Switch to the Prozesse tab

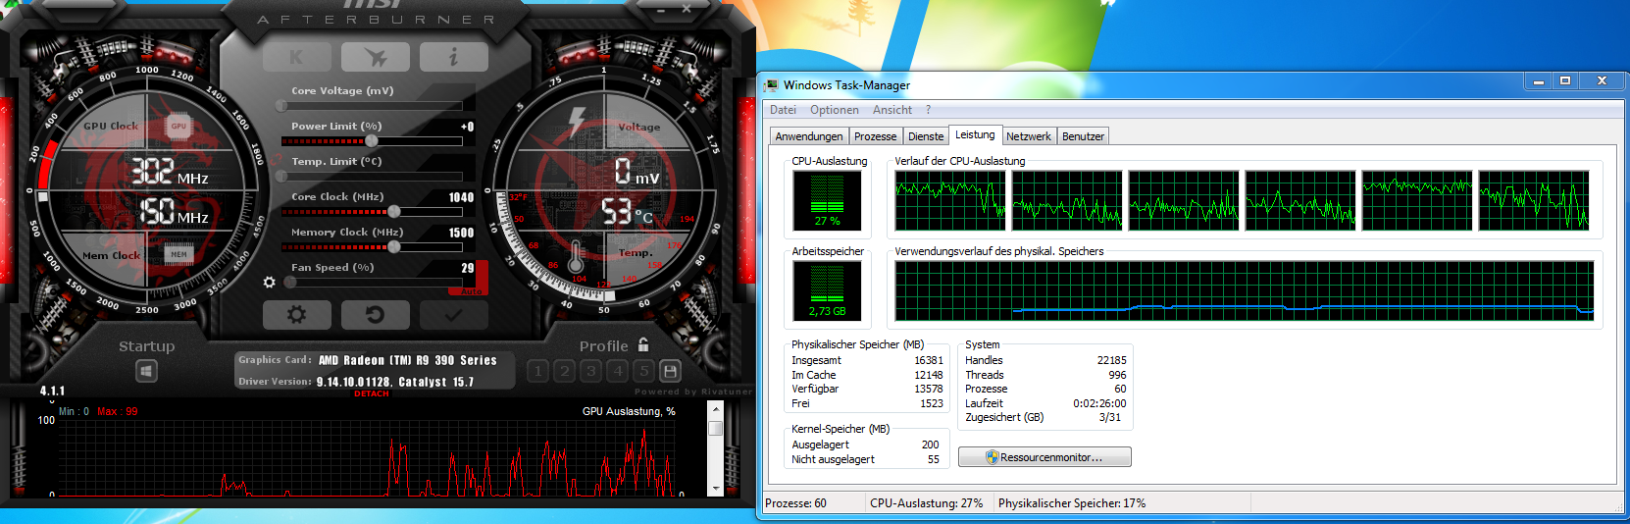coord(875,136)
